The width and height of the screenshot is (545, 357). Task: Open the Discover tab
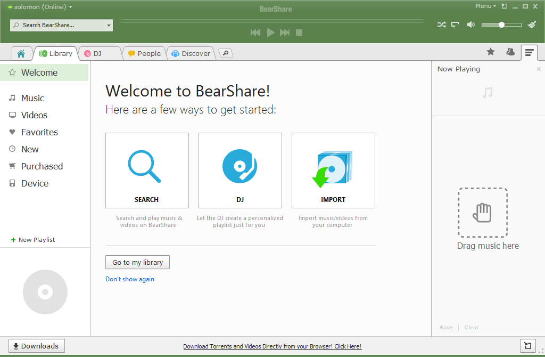pyautogui.click(x=191, y=54)
